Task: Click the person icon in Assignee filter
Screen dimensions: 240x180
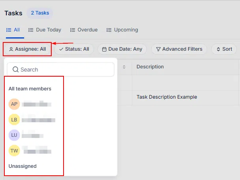Action: pos(11,49)
